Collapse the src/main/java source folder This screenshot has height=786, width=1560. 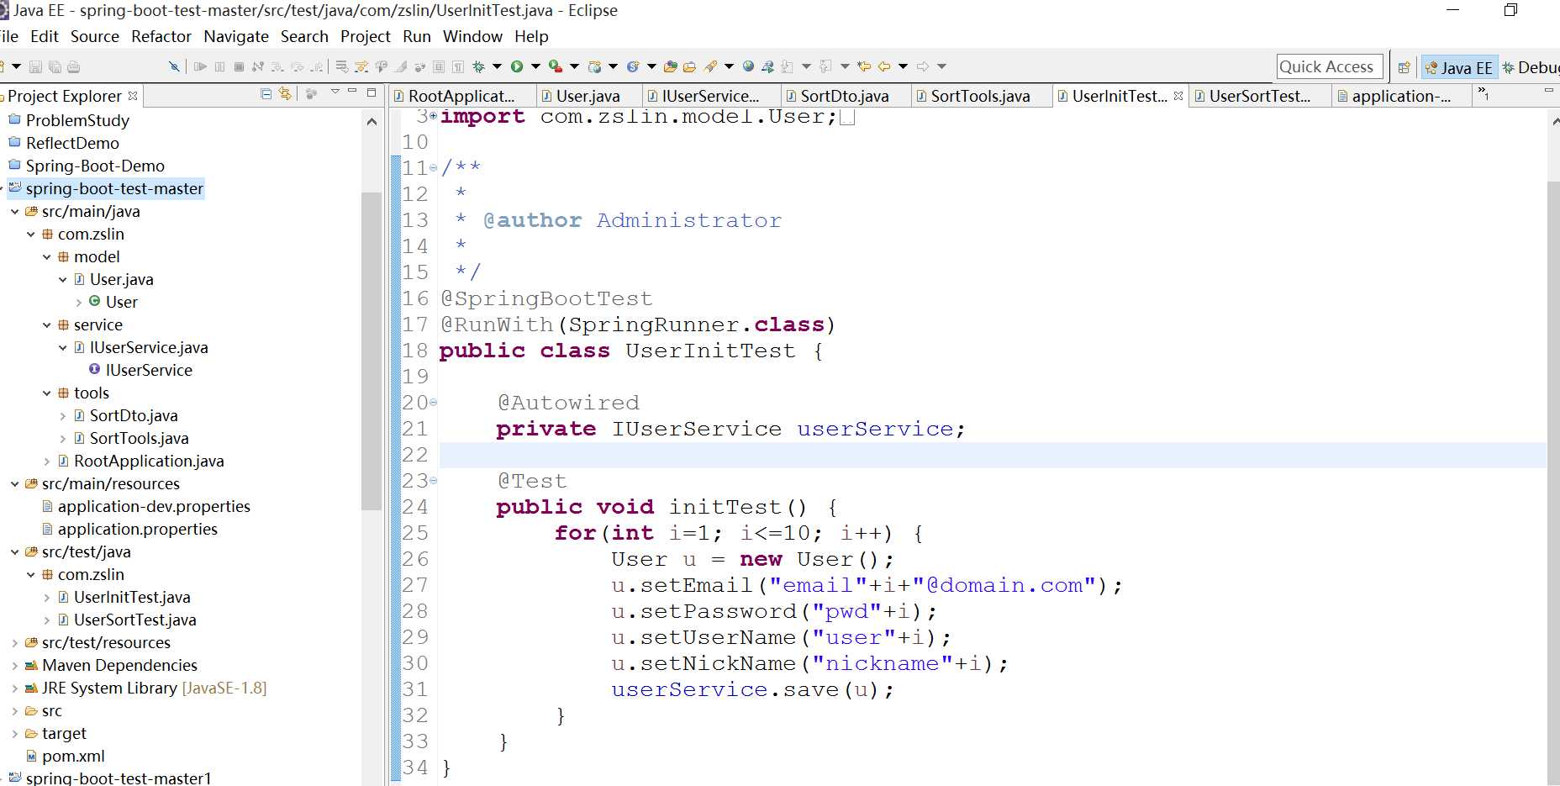[x=14, y=212]
